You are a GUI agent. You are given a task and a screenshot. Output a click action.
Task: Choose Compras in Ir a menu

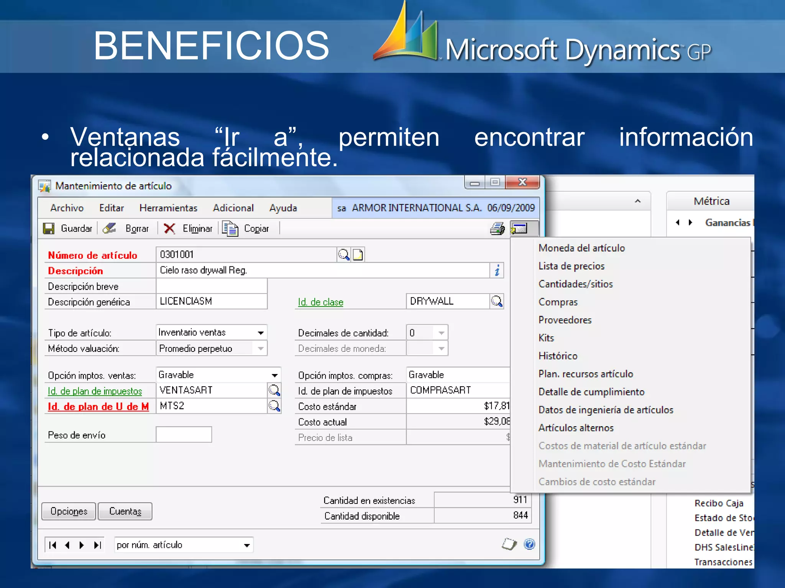558,302
